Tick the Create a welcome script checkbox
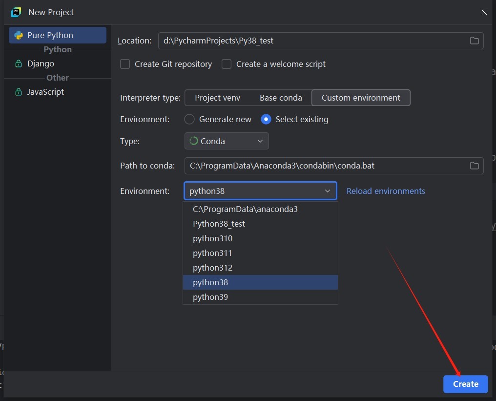496x401 pixels. (227, 64)
